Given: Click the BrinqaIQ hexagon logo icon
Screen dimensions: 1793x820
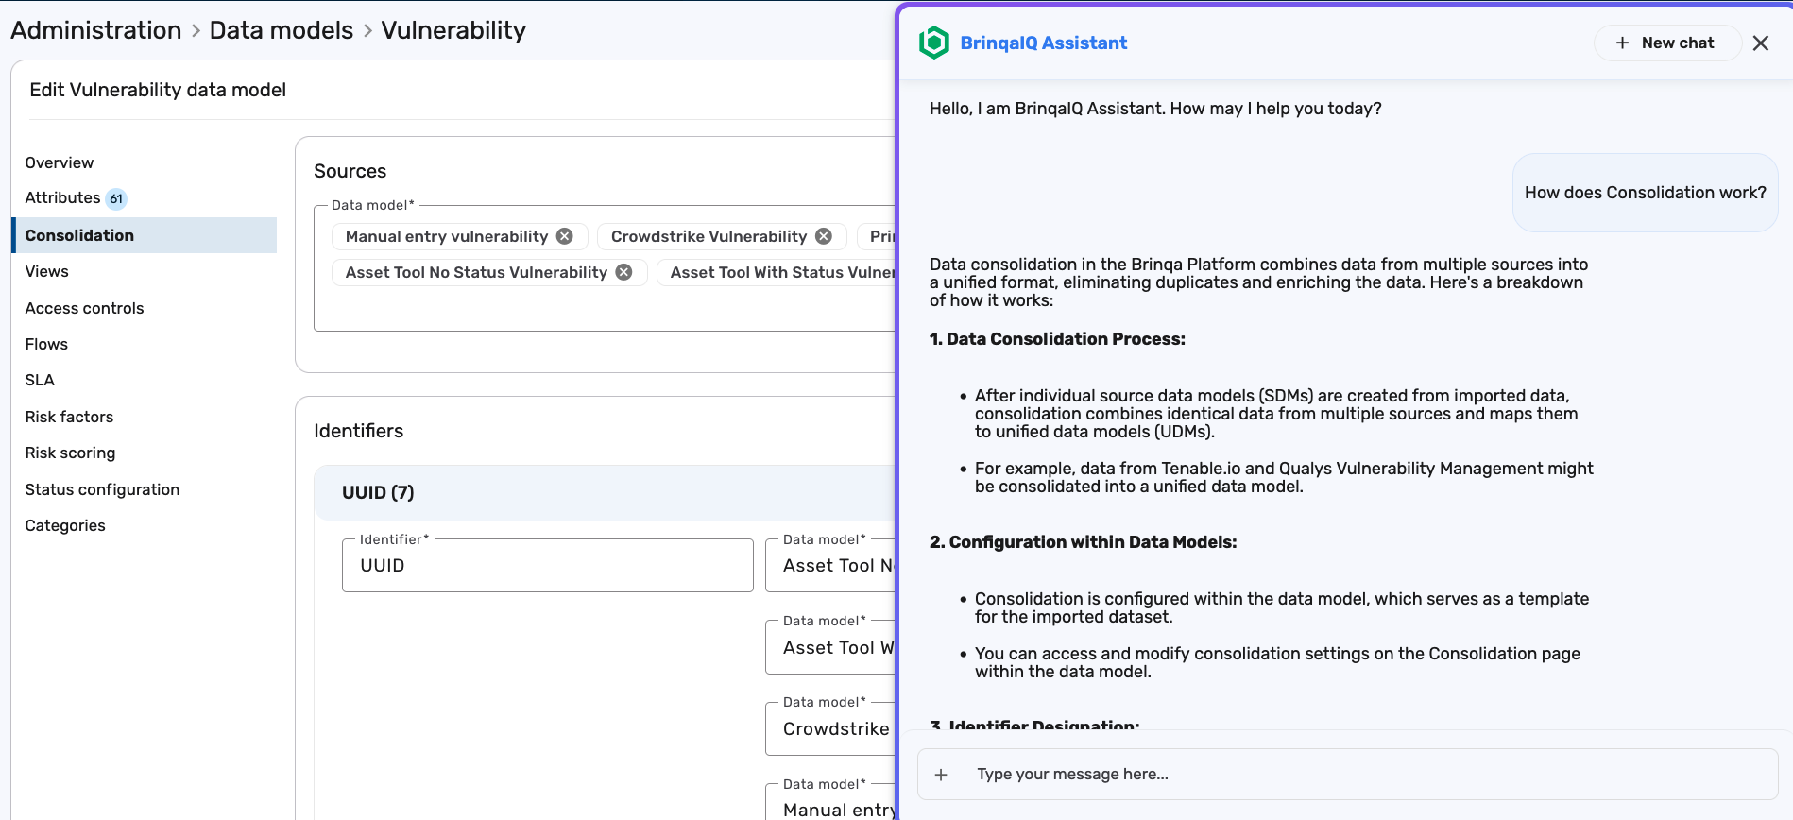Looking at the screenshot, I should click(934, 43).
